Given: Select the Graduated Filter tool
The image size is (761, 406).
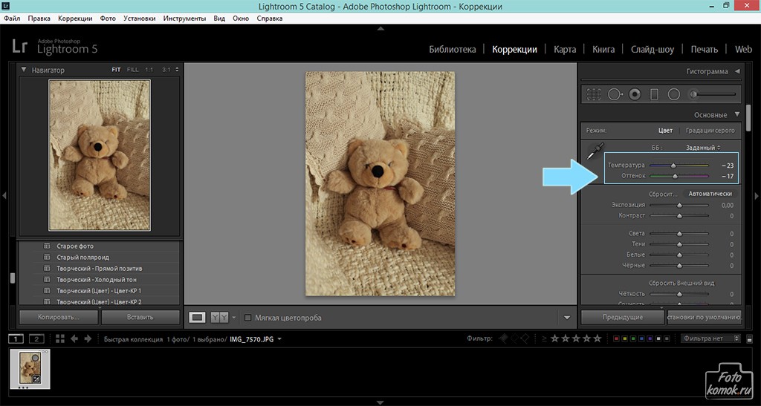Looking at the screenshot, I should [x=654, y=94].
